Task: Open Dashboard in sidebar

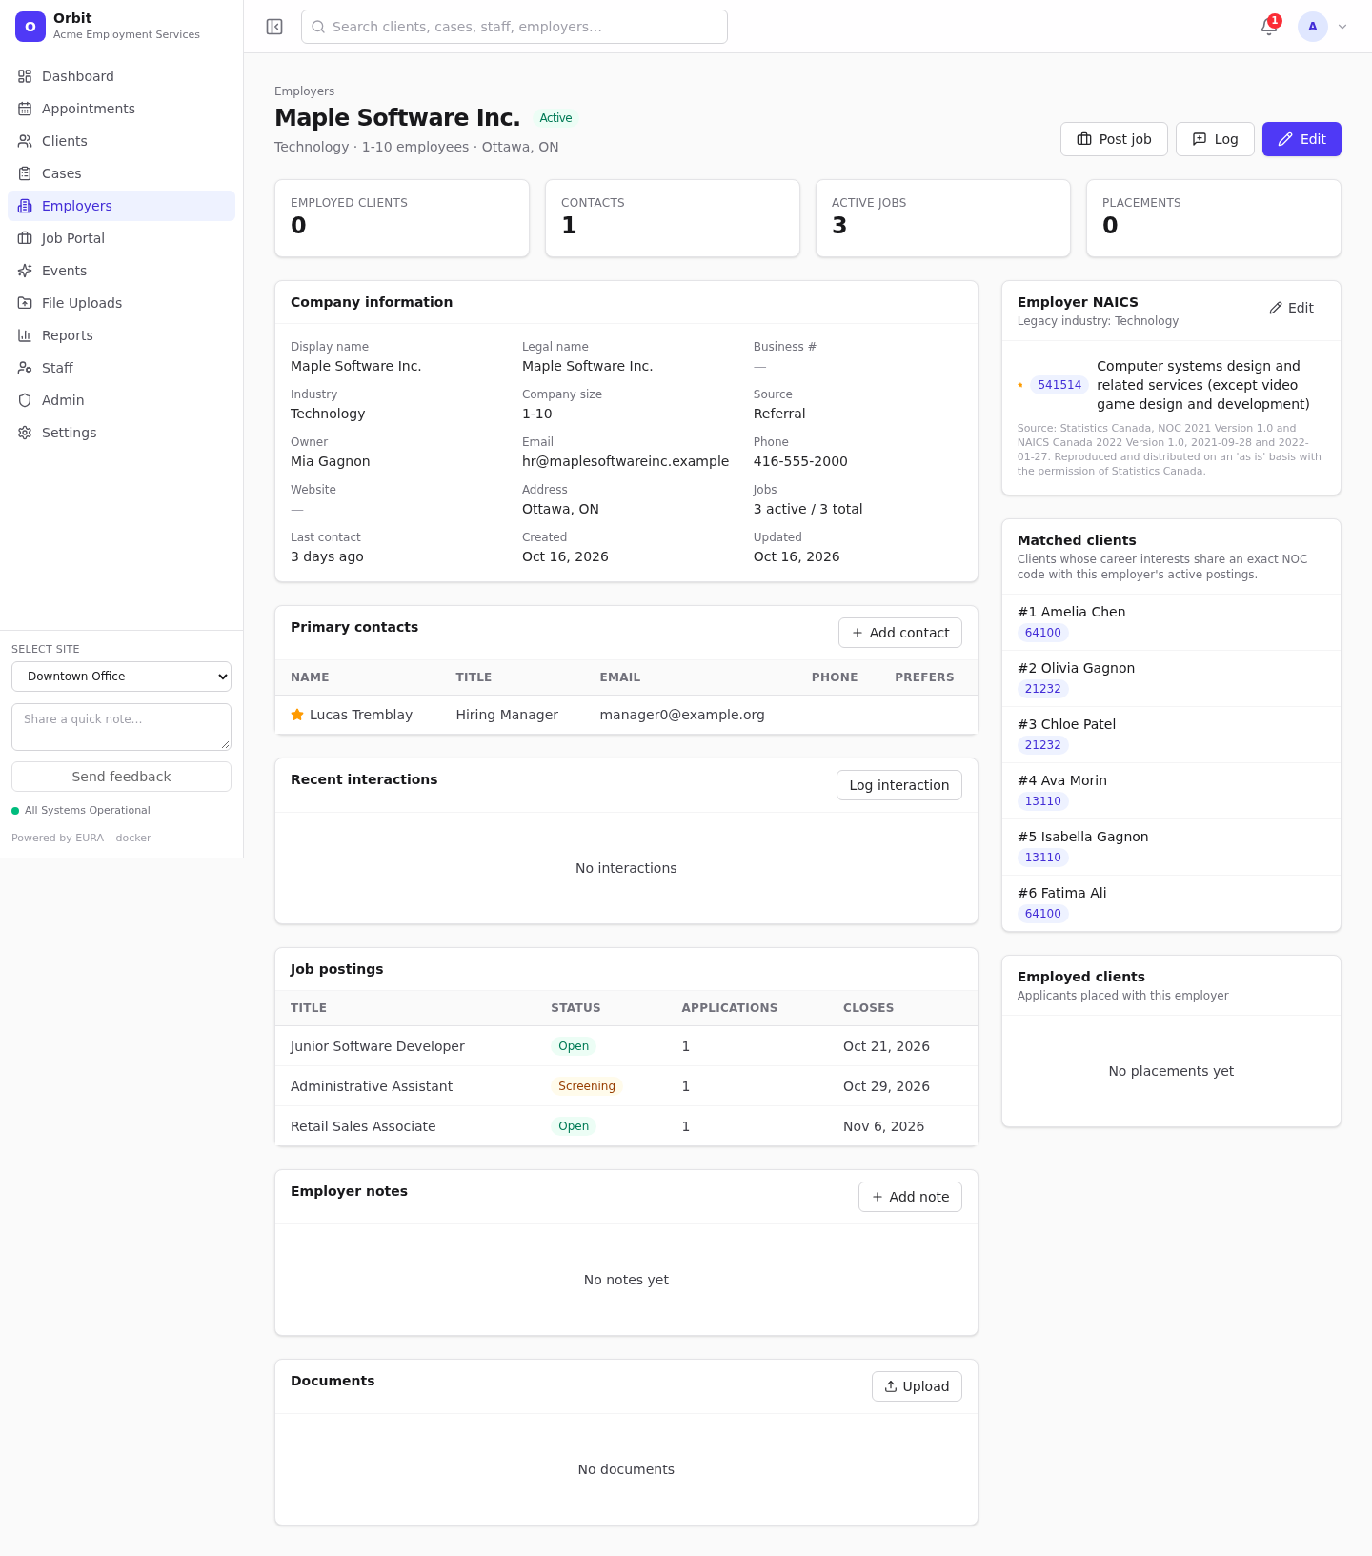Action: coord(121,76)
